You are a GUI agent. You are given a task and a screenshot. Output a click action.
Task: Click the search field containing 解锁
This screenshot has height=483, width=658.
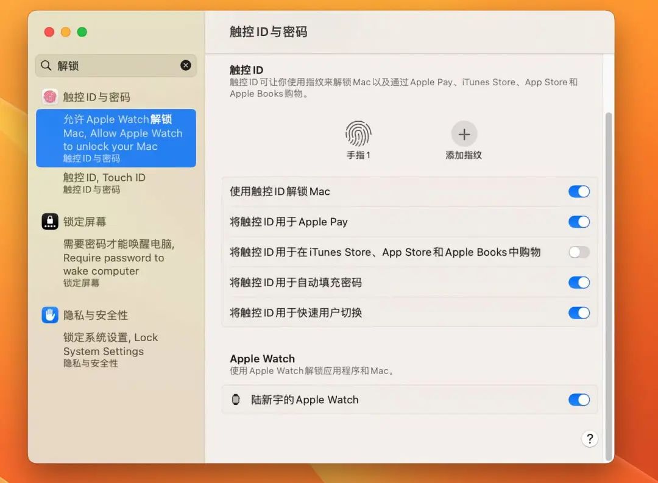click(x=116, y=66)
